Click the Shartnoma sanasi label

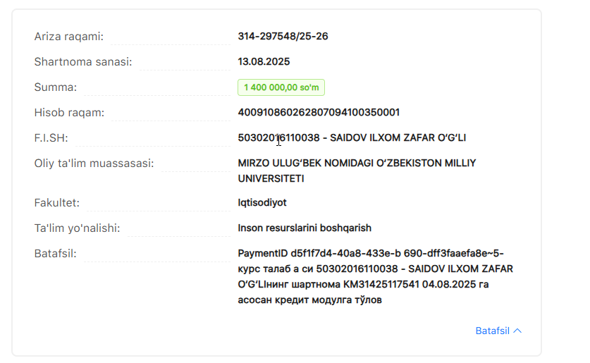point(82,61)
